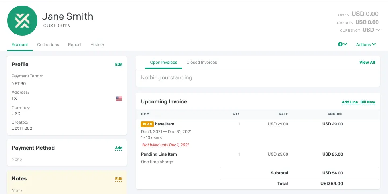This screenshot has width=388, height=194.
Task: Click the 'One time charge' description
Action: [x=157, y=162]
